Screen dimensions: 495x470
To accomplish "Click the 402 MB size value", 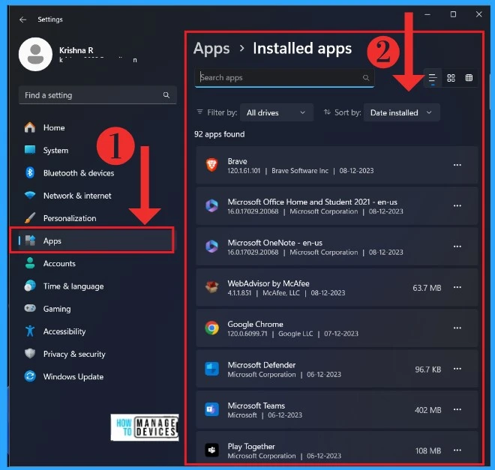I will tap(427, 410).
